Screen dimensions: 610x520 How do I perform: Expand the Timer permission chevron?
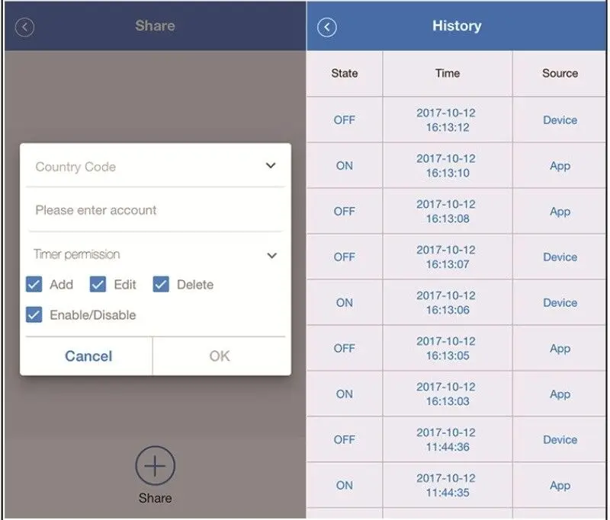pyautogui.click(x=272, y=255)
